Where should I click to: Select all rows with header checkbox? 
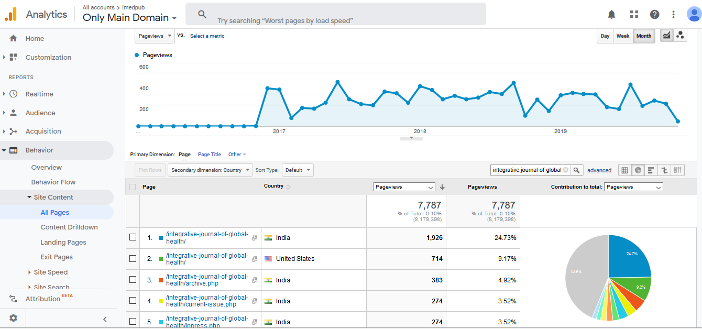[x=133, y=187]
